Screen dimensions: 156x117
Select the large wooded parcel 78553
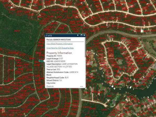(x=17, y=31)
